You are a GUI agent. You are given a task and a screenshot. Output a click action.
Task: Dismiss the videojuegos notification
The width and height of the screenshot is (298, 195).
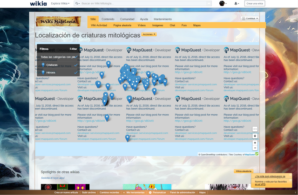[291, 175]
